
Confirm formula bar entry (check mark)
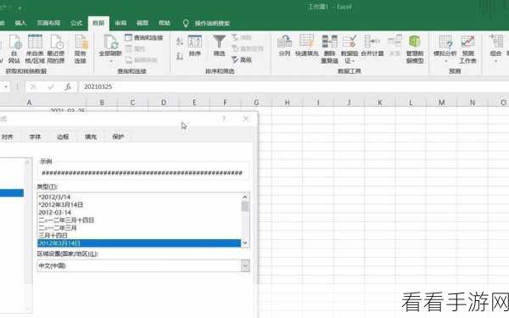click(x=51, y=86)
